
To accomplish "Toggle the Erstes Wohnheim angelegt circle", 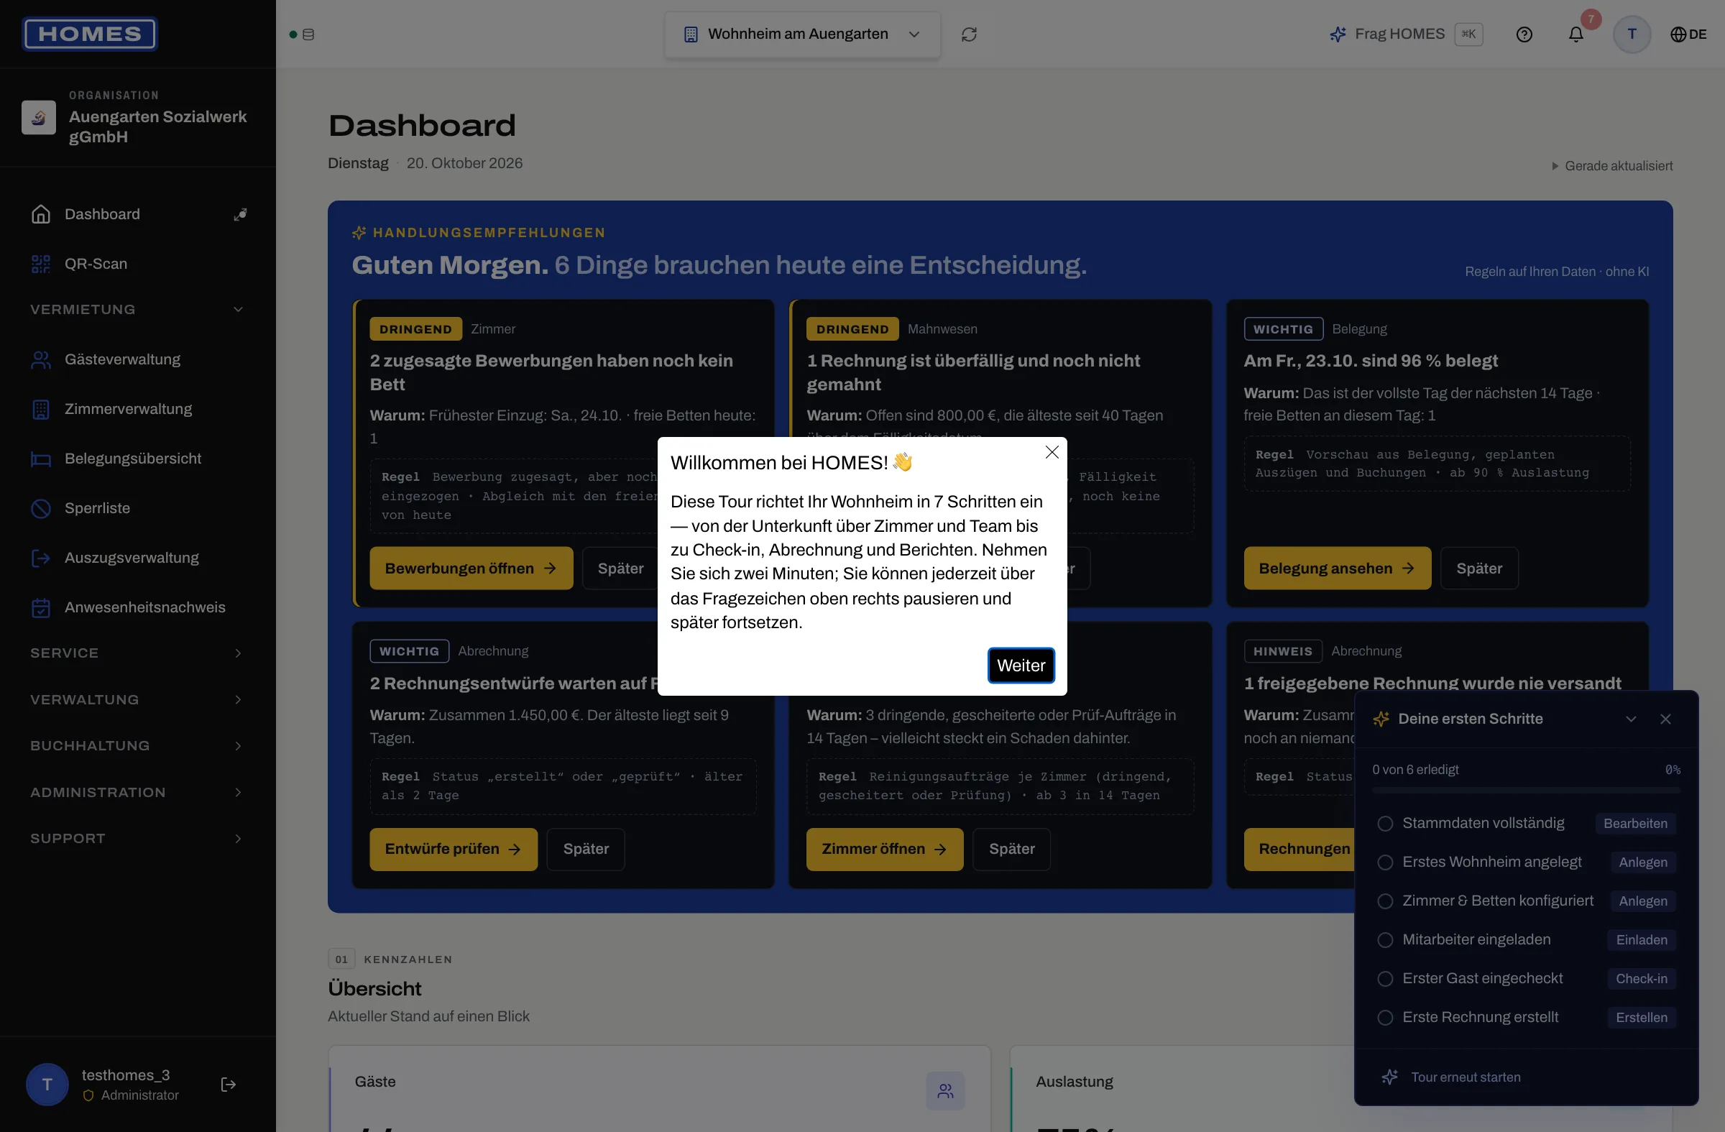I will point(1385,862).
